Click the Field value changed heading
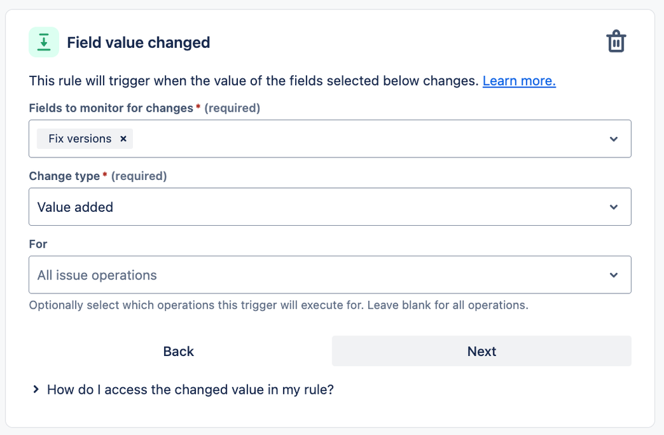The height and width of the screenshot is (435, 664). pyautogui.click(x=138, y=43)
